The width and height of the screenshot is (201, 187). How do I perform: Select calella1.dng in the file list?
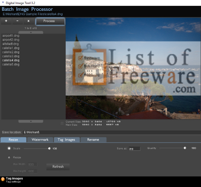[11, 48]
